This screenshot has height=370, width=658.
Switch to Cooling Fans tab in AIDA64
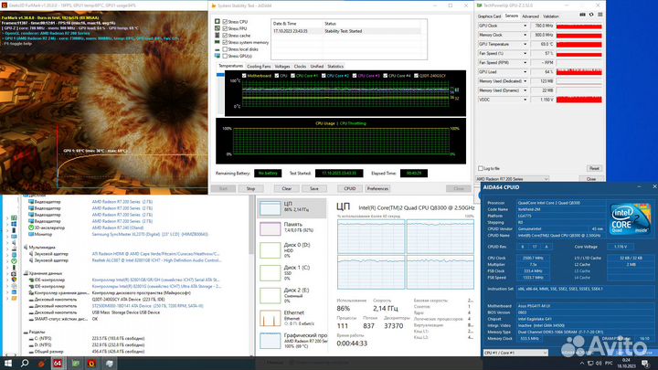[259, 67]
